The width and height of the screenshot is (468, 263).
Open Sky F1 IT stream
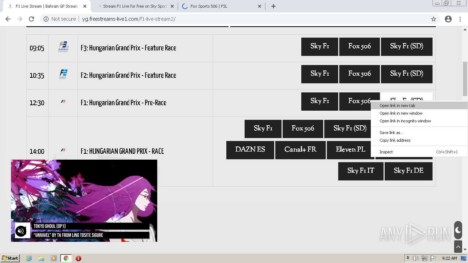click(x=361, y=171)
